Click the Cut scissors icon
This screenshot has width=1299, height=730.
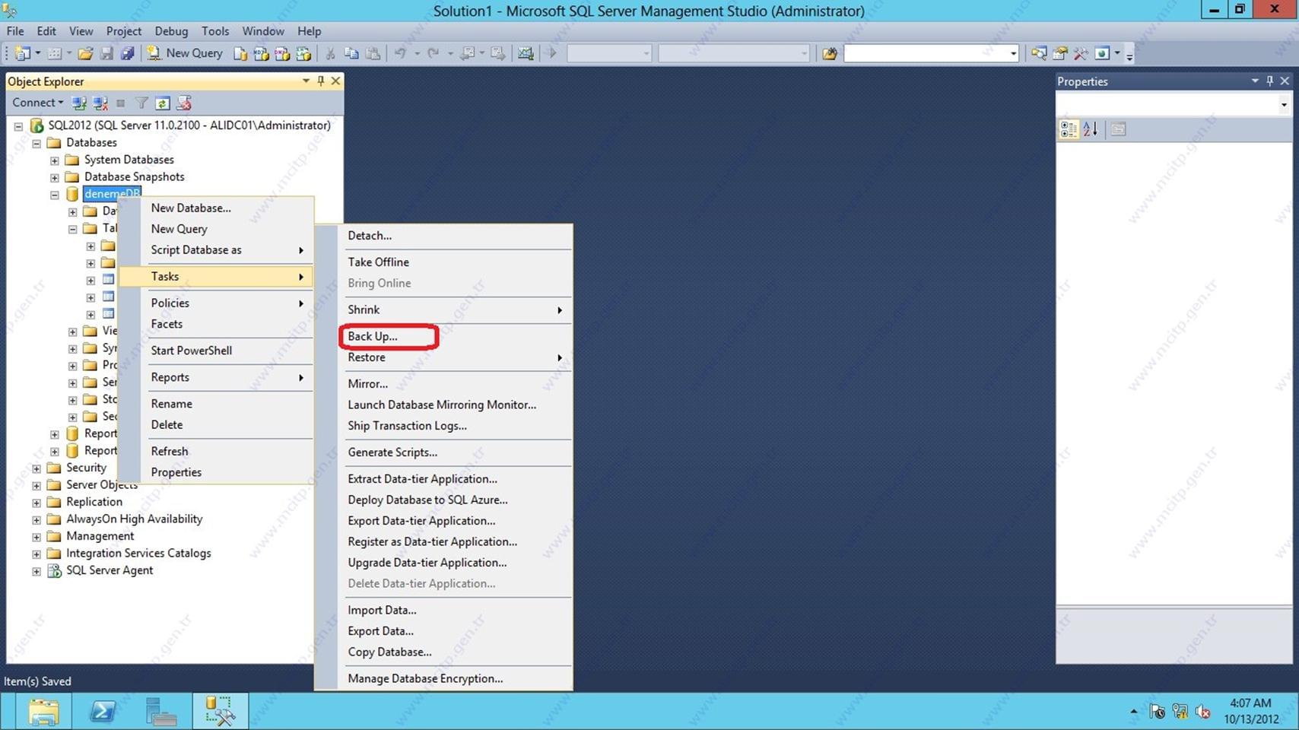330,53
